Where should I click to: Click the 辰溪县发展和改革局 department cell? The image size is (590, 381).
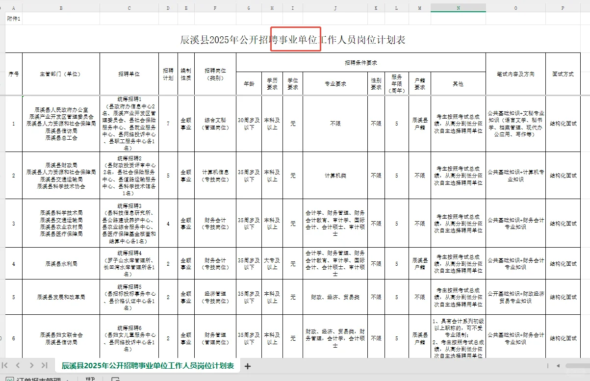pyautogui.click(x=61, y=297)
